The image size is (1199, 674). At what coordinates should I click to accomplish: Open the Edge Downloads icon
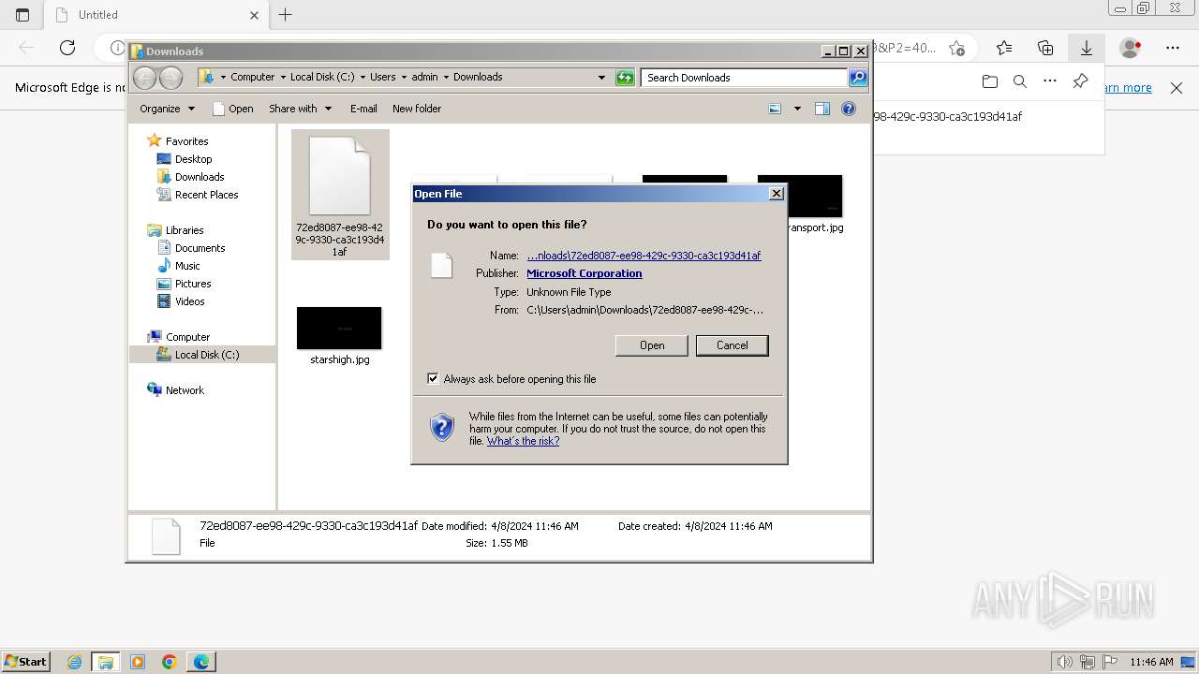(1087, 48)
